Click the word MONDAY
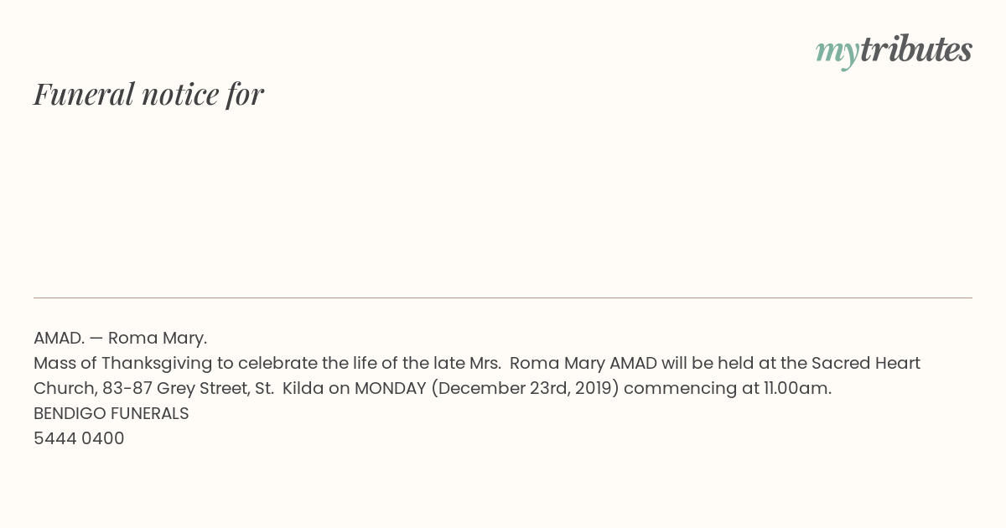Image resolution: width=1006 pixels, height=528 pixels. point(391,388)
